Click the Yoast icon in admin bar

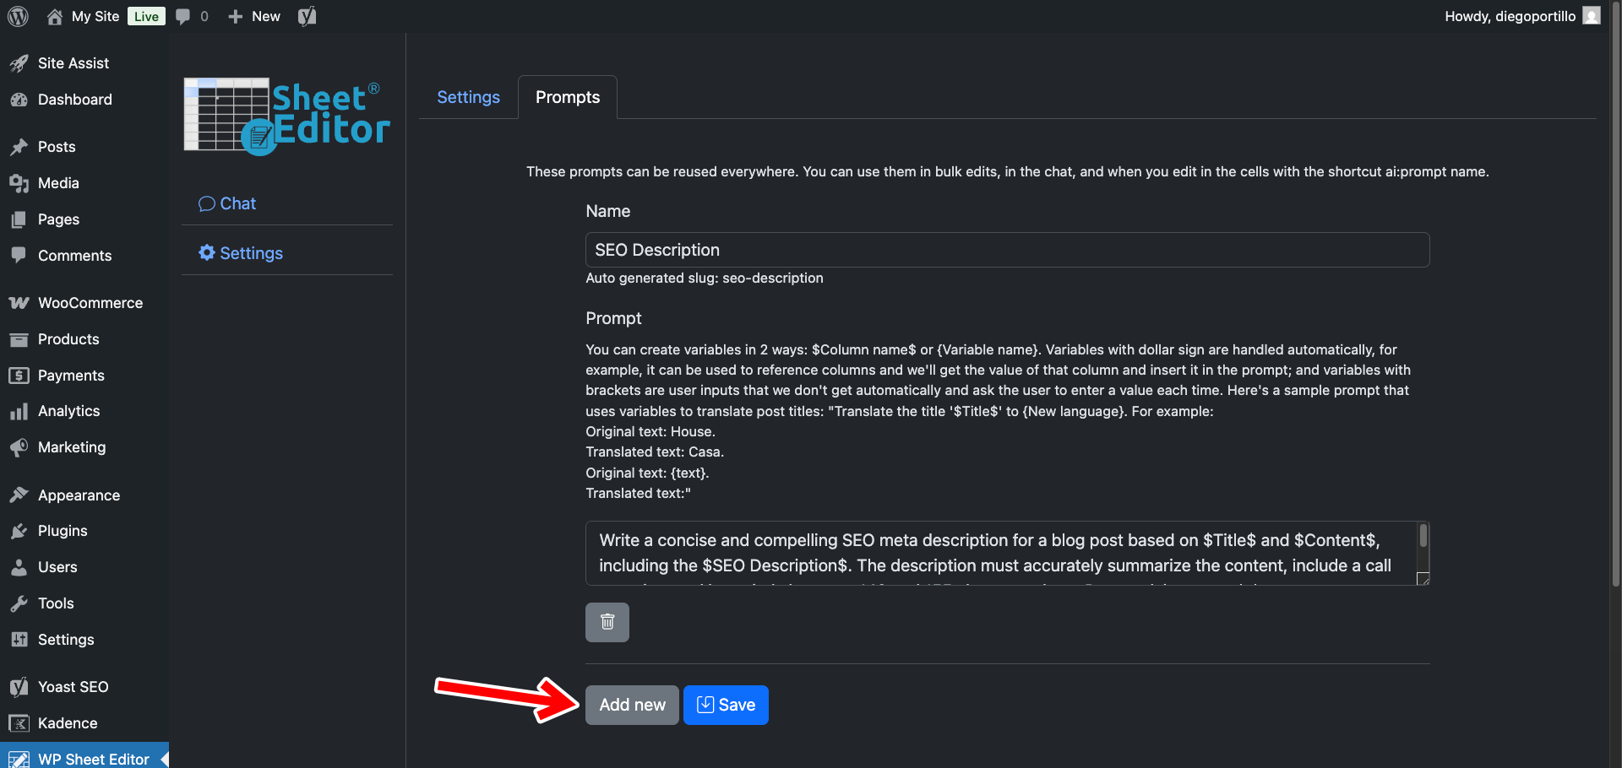(x=308, y=16)
